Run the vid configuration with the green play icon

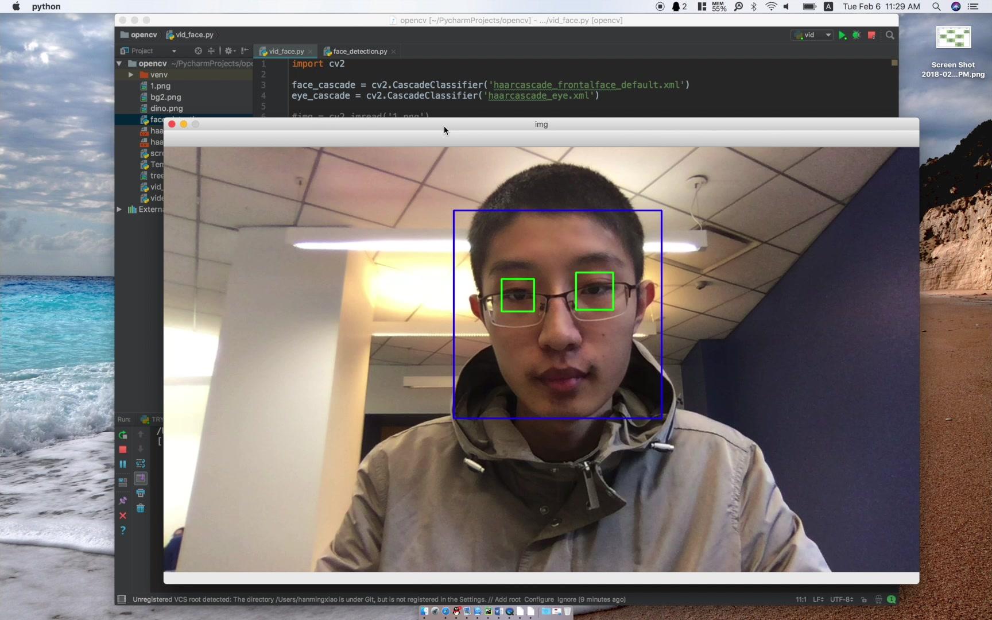(x=842, y=35)
